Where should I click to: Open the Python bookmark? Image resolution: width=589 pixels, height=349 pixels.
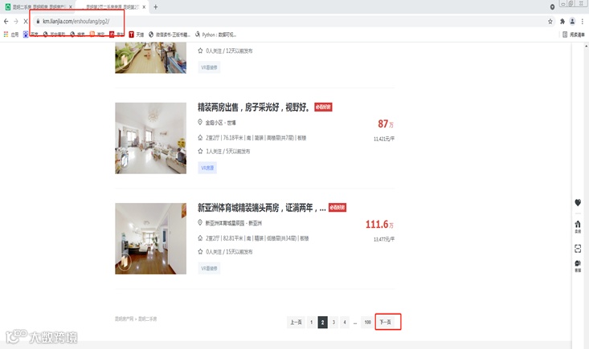[x=215, y=34]
